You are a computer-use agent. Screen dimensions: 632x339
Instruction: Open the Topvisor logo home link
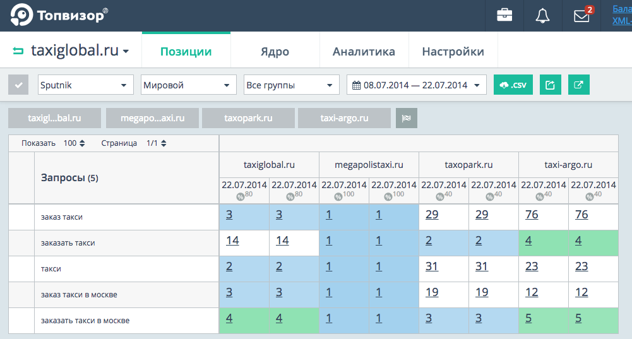59,15
